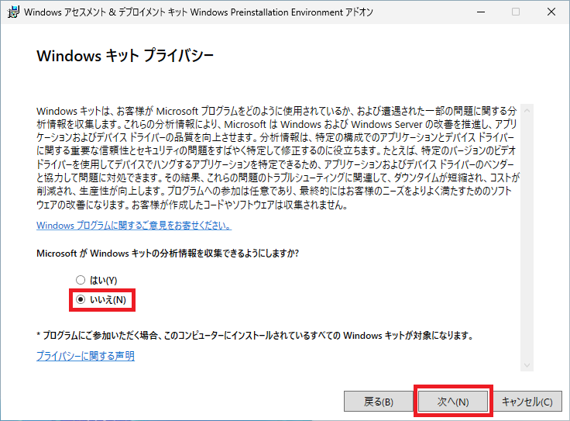Click the note starting with * プログラムにご参加

point(255,335)
